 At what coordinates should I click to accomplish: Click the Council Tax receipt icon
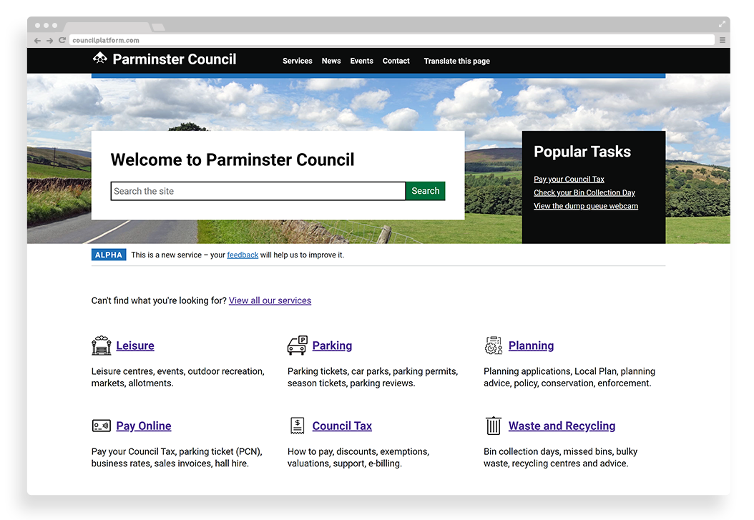[297, 426]
